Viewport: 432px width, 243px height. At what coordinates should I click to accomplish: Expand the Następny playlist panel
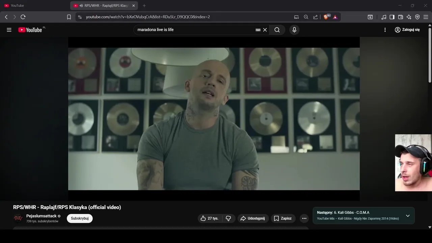click(408, 216)
